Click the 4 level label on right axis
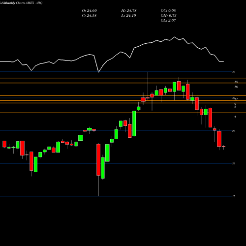 (x=235, y=117)
